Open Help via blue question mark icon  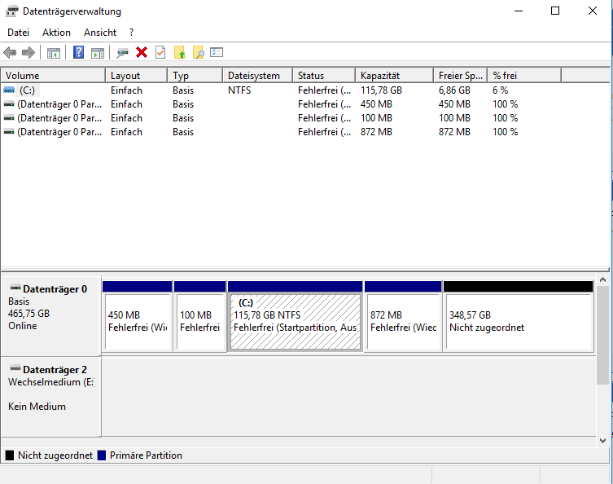(79, 52)
